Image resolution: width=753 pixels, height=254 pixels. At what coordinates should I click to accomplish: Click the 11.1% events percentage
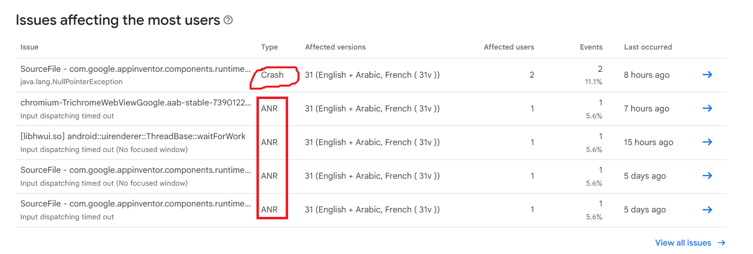[x=594, y=82]
